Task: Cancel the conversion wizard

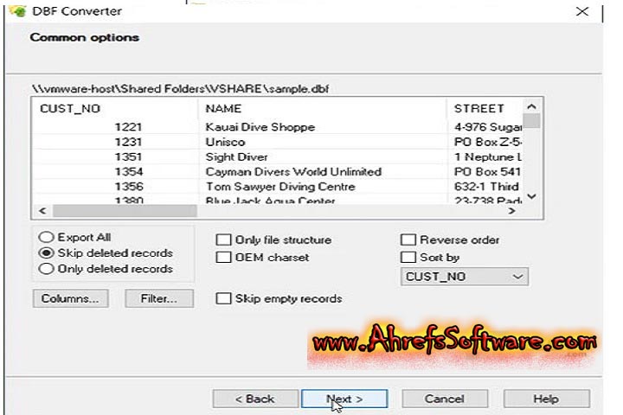Action: 445,399
